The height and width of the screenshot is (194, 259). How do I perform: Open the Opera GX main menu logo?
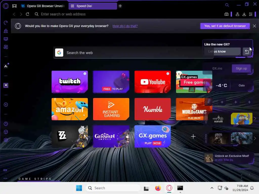[6, 6]
